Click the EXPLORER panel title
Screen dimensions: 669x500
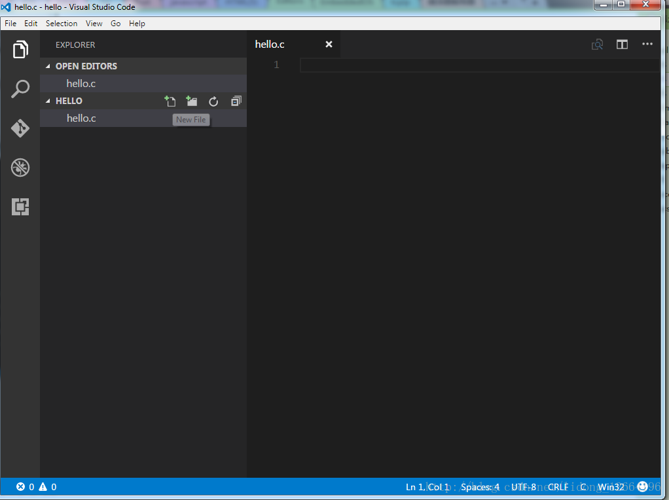75,45
